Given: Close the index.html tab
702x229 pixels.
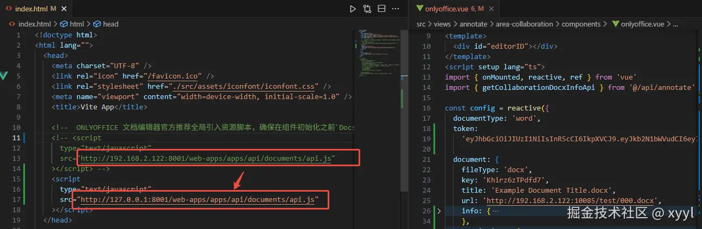Looking at the screenshot, I should (x=63, y=9).
